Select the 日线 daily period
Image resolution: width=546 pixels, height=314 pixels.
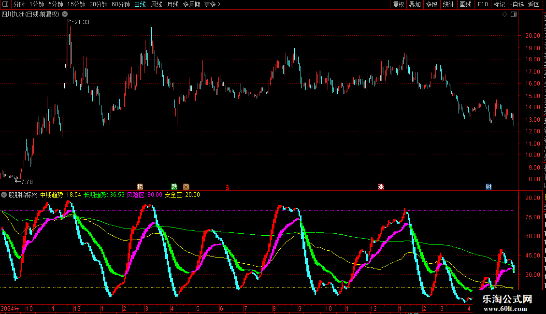point(140,4)
